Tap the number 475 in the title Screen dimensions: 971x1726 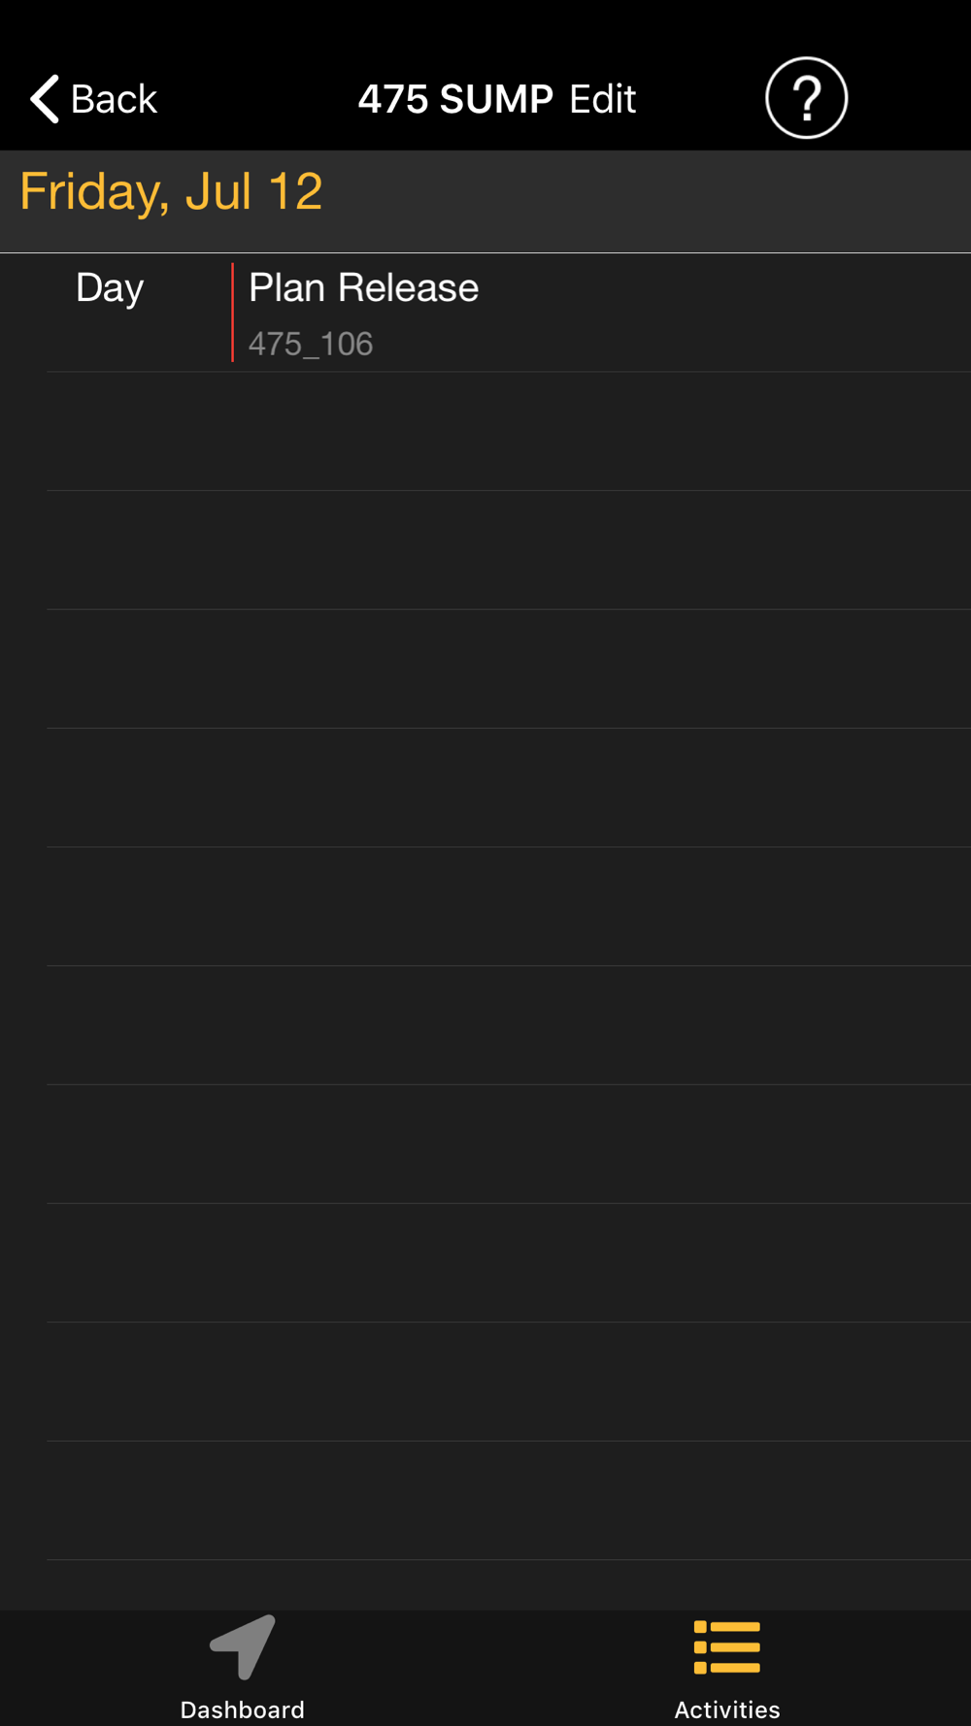393,99
